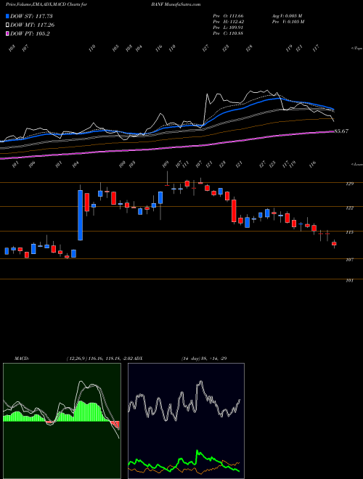Click the 85.67 moving average value label
This screenshot has width=363, height=479.
[x=342, y=131]
